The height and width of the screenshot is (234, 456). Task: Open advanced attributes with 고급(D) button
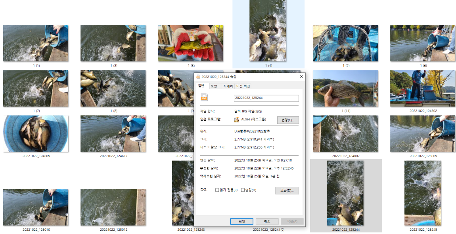pyautogui.click(x=286, y=190)
